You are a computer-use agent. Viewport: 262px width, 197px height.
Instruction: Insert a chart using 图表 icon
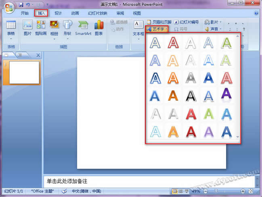point(99,28)
